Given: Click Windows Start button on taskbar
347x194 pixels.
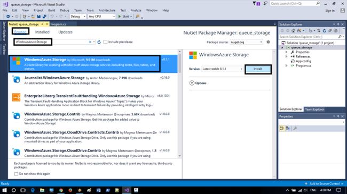Looking at the screenshot, I should tap(4, 190).
